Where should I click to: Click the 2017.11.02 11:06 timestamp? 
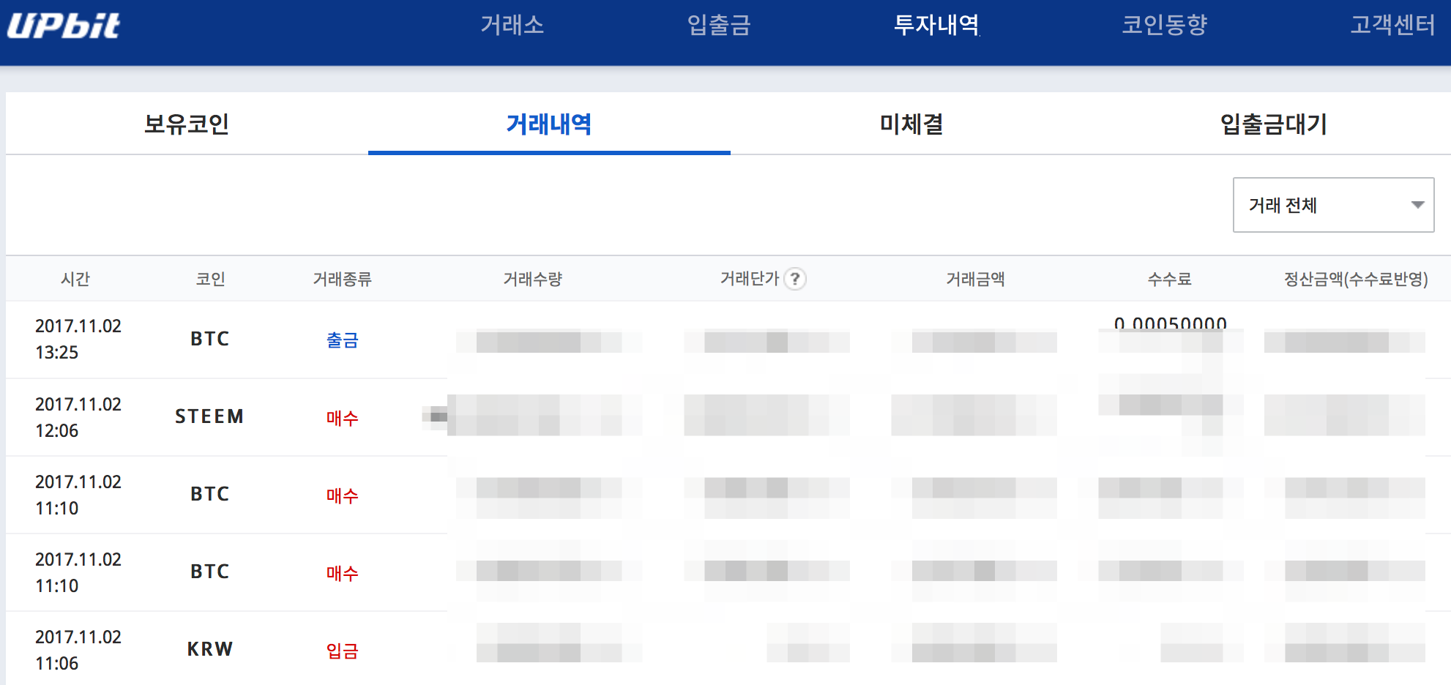(x=78, y=650)
